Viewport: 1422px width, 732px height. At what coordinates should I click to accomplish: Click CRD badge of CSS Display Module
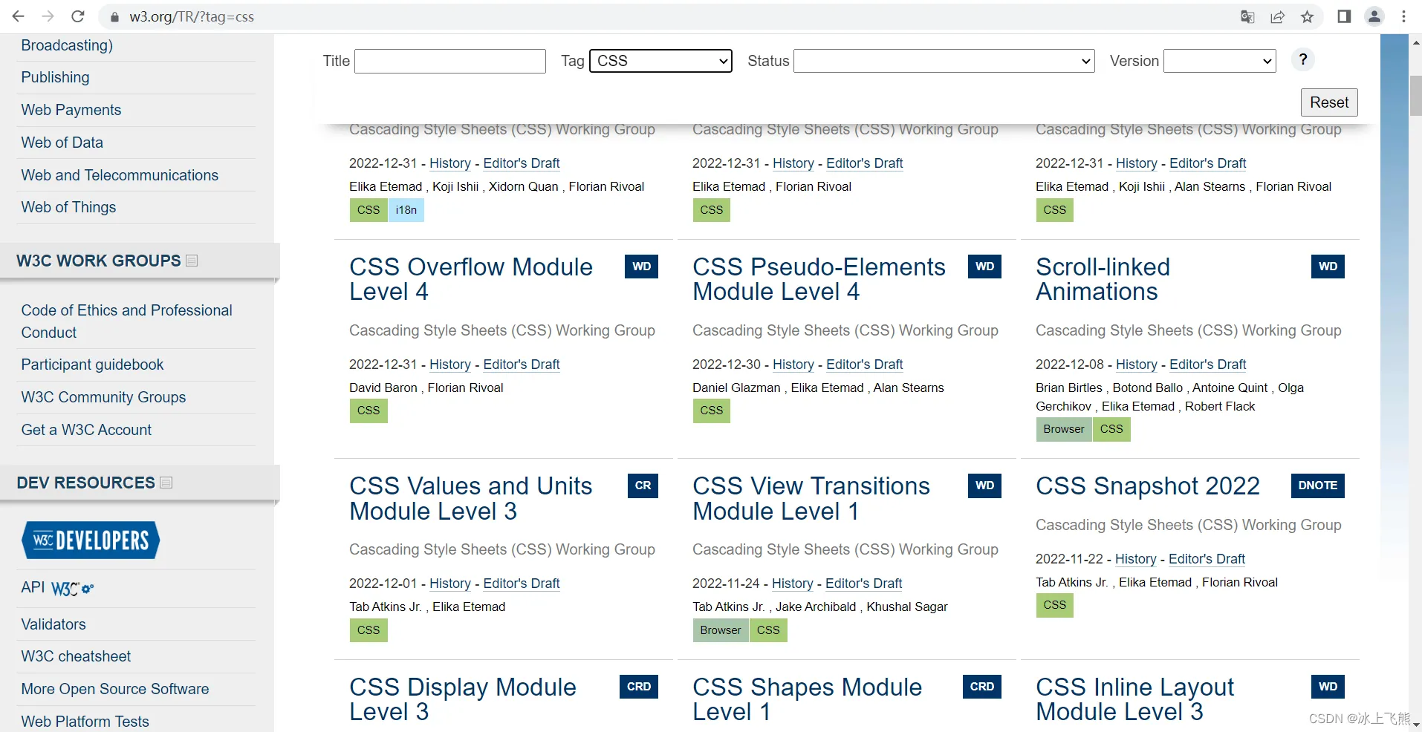[639, 687]
